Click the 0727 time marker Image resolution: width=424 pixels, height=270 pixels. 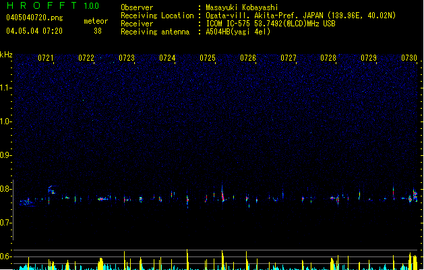(x=289, y=58)
